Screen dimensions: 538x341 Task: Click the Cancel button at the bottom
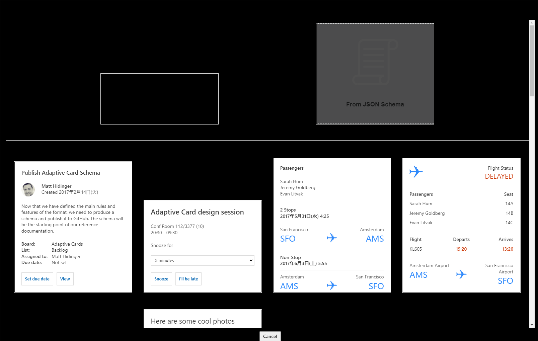[x=270, y=336]
